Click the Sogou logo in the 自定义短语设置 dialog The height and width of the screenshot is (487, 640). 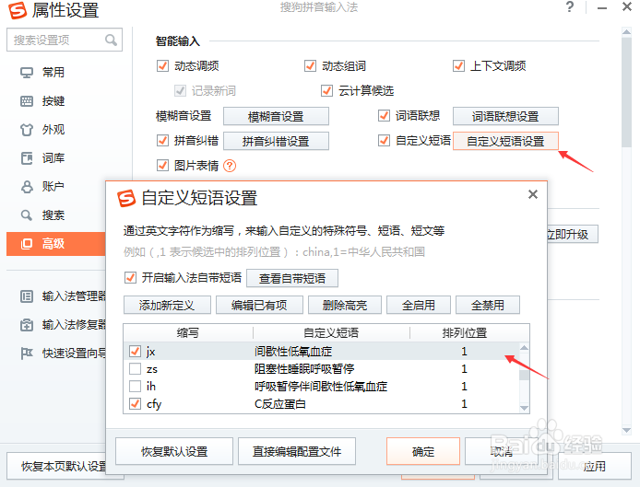pyautogui.click(x=126, y=199)
